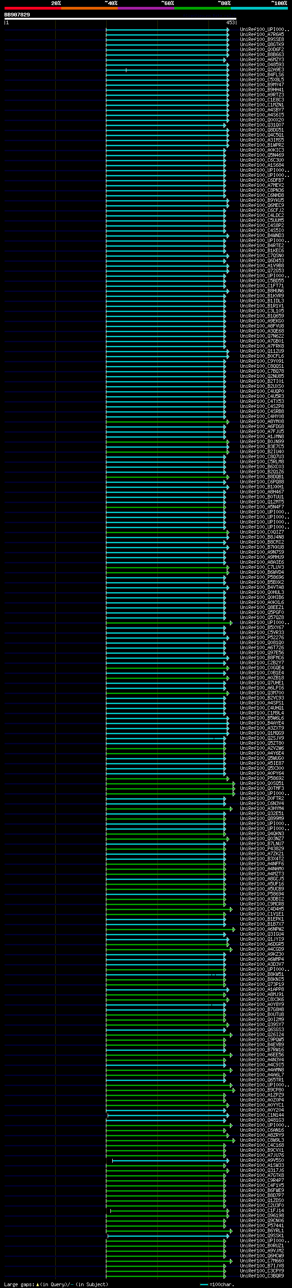Click the purple ~60% identity legend bar
Screen dimensions: 292x1288
(146, 9)
